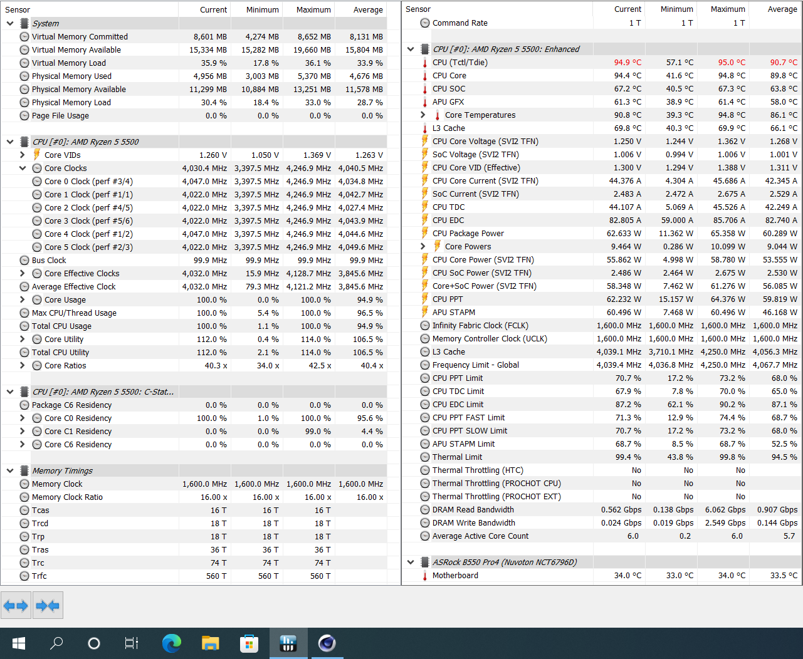The image size is (803, 659).
Task: Expand the Core C6 Residency row
Action: point(23,444)
